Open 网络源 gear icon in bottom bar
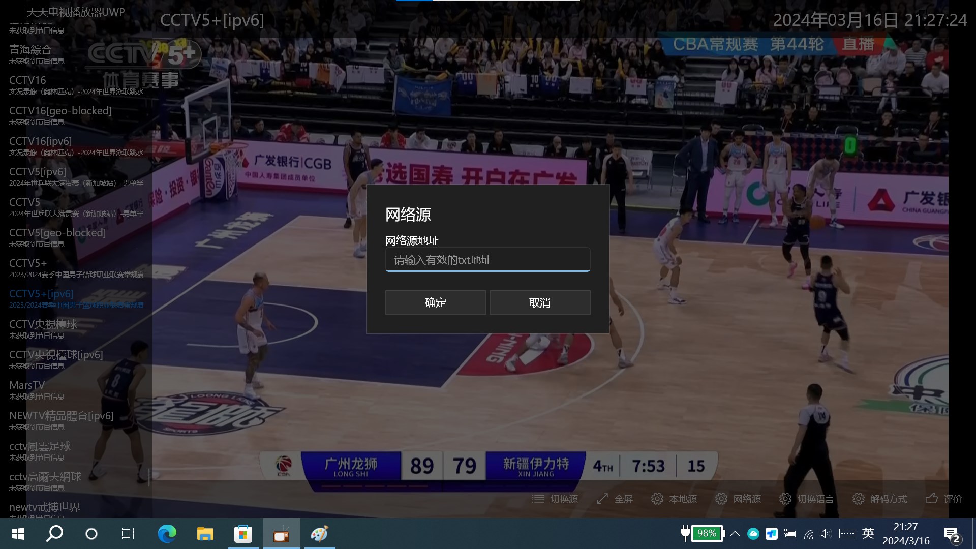This screenshot has width=976, height=549. pos(721,499)
